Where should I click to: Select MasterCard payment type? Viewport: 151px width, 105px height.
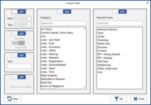(120, 65)
